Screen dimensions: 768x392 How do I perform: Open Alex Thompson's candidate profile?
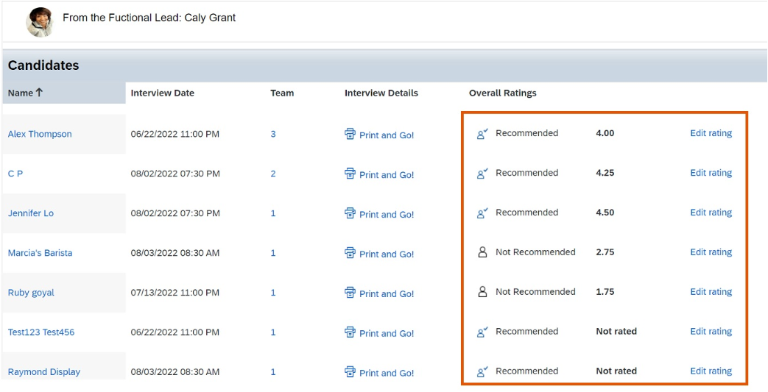point(40,134)
